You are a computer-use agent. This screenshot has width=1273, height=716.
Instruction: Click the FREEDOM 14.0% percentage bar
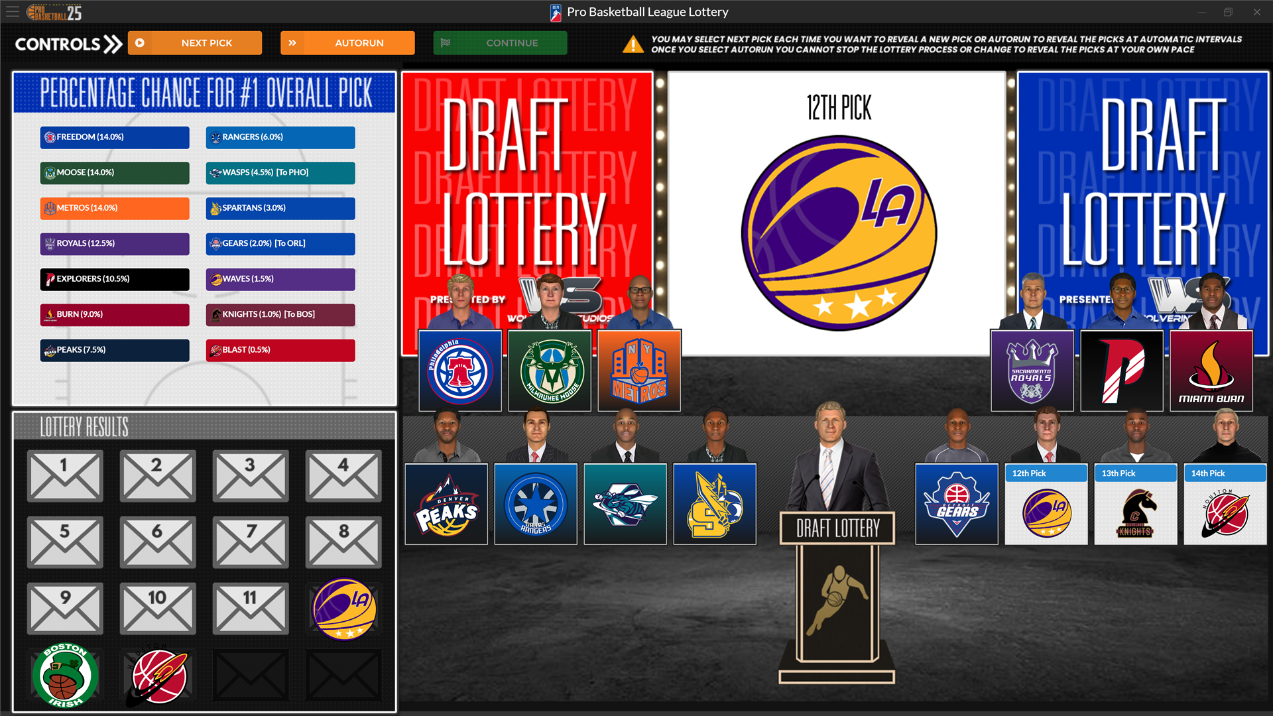pyautogui.click(x=114, y=137)
